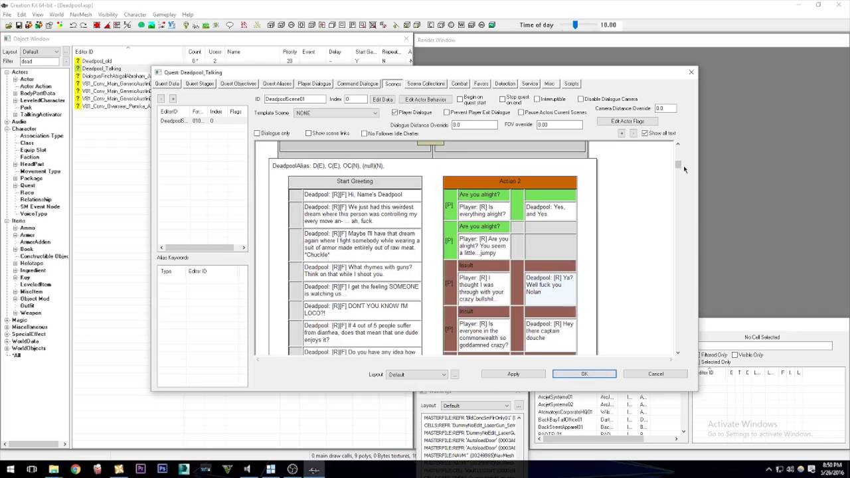Screen dimensions: 850x478
Task: Click the scene ID field DeadpoolScene01
Action: point(295,100)
